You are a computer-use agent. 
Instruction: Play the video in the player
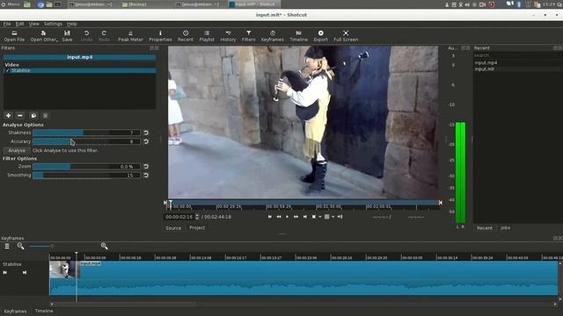tap(287, 217)
